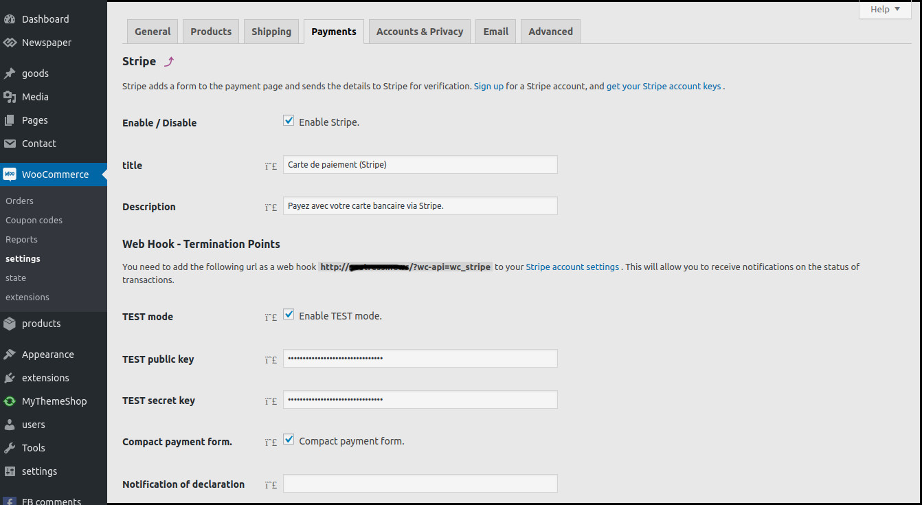Follow the Sign up link
The width and height of the screenshot is (922, 505).
(488, 87)
